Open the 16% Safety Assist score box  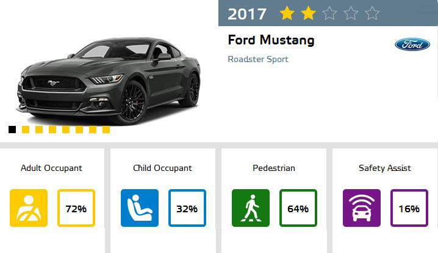pos(409,208)
